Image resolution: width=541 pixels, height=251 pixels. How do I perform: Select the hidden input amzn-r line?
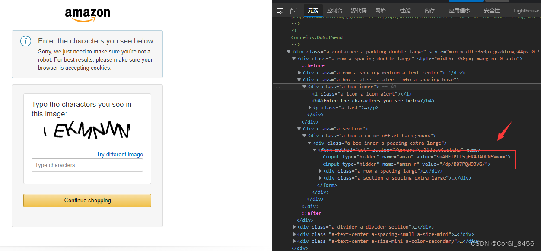tap(407, 164)
